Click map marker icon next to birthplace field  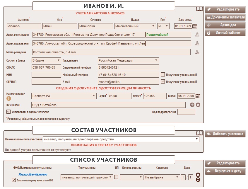click(x=197, y=52)
